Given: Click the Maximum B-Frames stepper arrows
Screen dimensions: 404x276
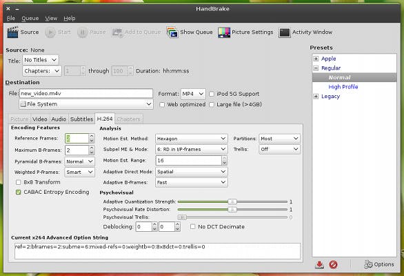Looking at the screenshot, I should click(92, 150).
